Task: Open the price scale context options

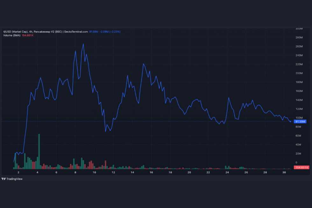Action: 301,96
